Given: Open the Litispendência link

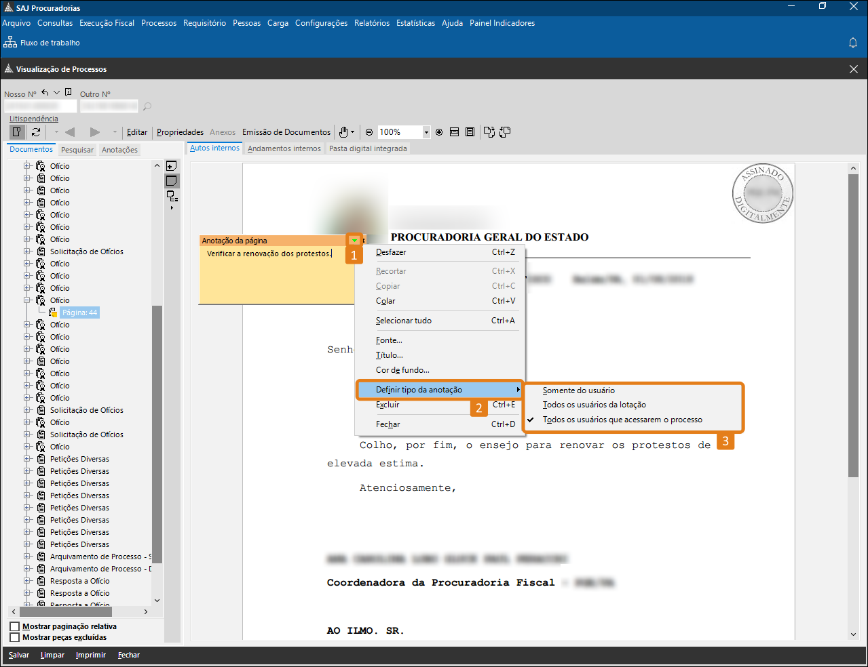Looking at the screenshot, I should point(34,119).
